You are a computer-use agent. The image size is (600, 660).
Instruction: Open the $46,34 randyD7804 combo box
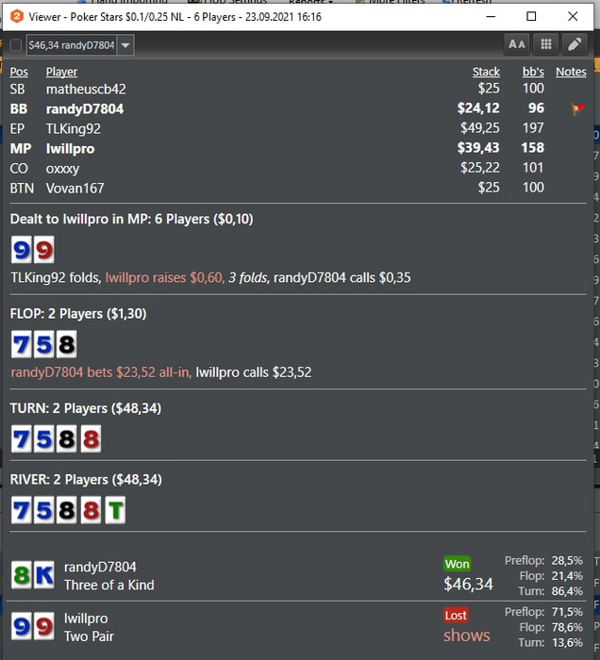pos(80,45)
